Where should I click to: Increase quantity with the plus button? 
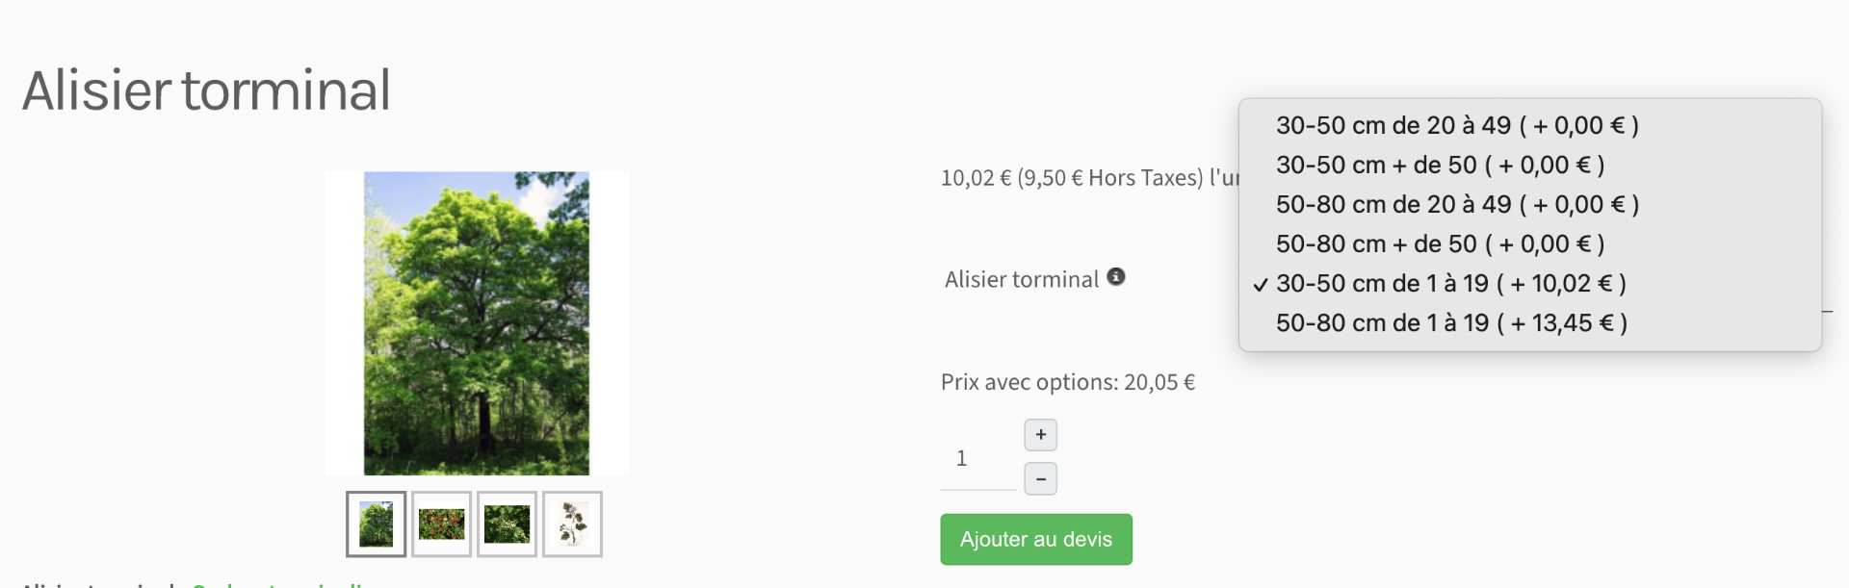click(1040, 435)
